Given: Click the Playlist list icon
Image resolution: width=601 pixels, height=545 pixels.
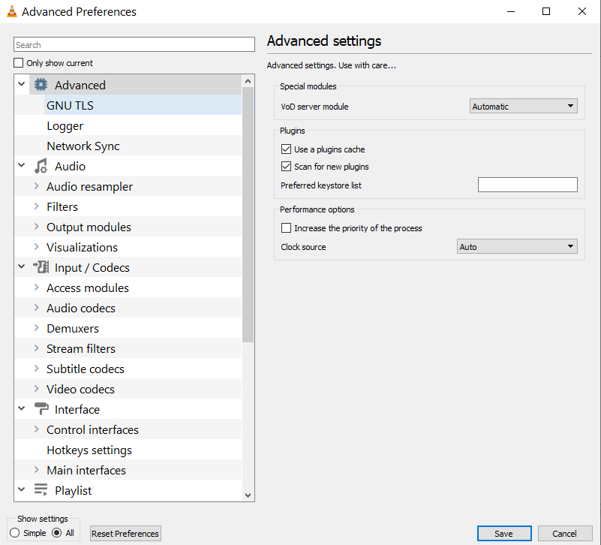Looking at the screenshot, I should coord(41,489).
